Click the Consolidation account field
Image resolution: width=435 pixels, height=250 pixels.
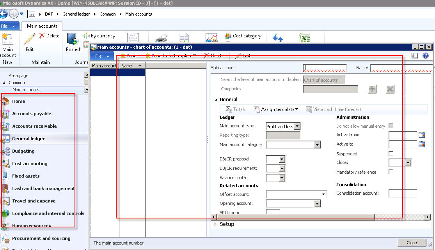coord(403,193)
